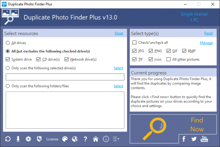Click the globe language icon
The width and height of the screenshot is (220, 147).
click(75, 139)
